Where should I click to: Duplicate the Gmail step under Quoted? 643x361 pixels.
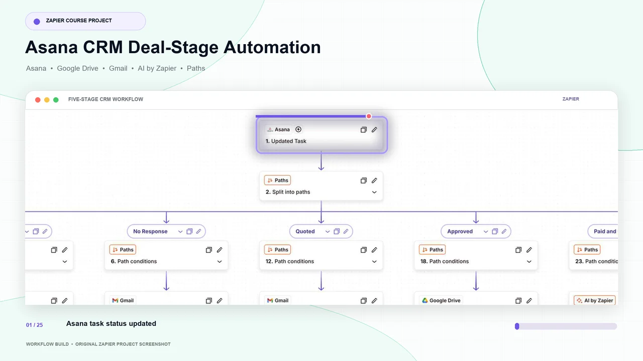(x=364, y=301)
